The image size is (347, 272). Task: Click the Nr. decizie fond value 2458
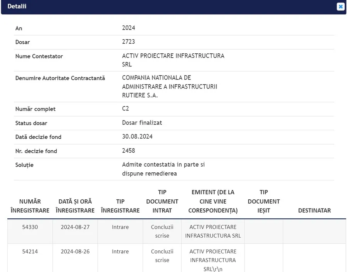pos(128,151)
